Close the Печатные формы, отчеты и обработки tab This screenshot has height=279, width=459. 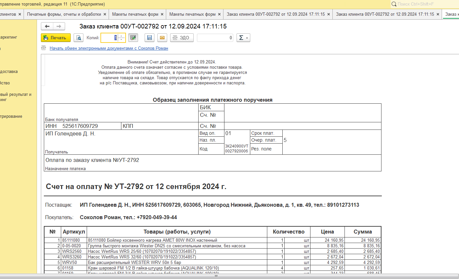click(105, 14)
